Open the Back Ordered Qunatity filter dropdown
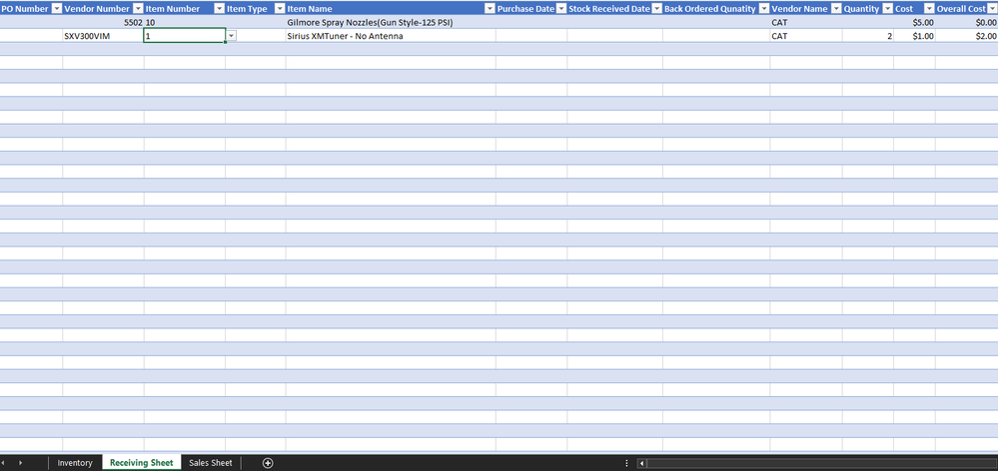998x471 pixels. coord(764,8)
